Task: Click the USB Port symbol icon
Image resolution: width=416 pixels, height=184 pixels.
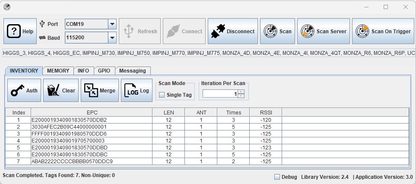Action: 42,24
